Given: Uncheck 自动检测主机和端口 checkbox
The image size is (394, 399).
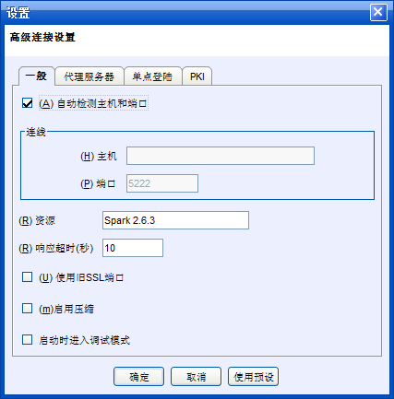Looking at the screenshot, I should click(28, 103).
